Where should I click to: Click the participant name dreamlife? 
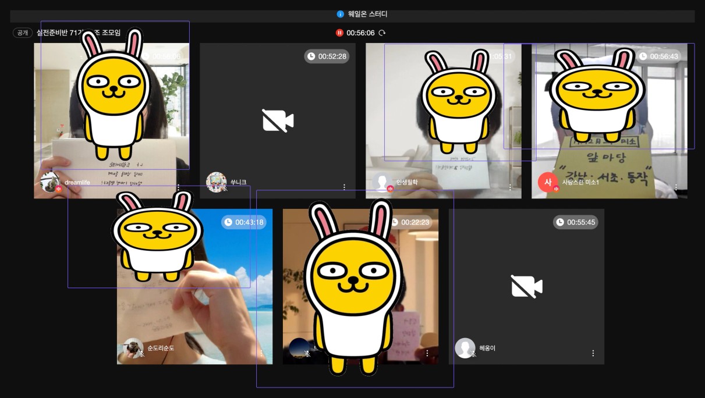point(77,182)
